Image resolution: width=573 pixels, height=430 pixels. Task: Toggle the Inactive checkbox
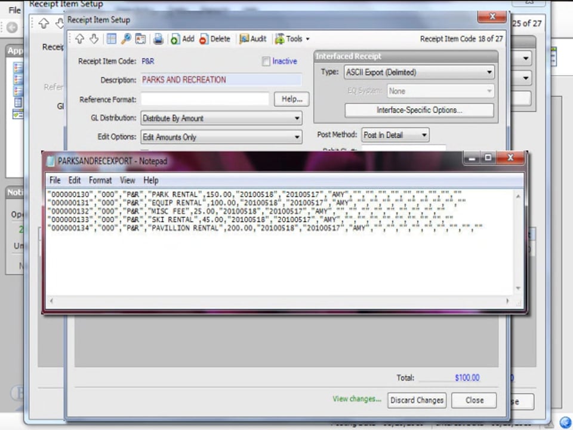(x=266, y=62)
